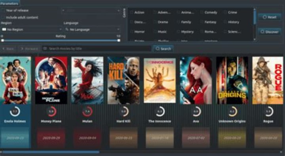
Task: Click the genre list vertical scrollbar
Action: coord(255,17)
